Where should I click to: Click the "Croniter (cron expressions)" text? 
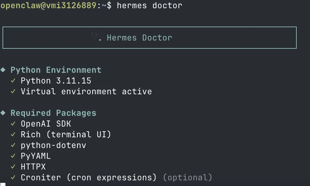pos(89,177)
